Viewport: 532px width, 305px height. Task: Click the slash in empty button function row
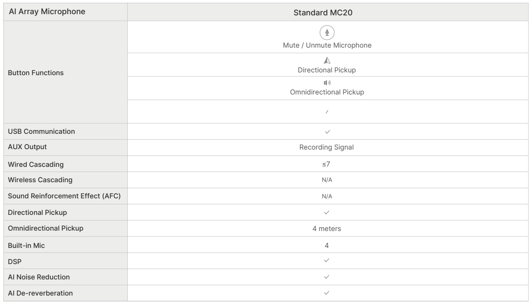click(327, 112)
